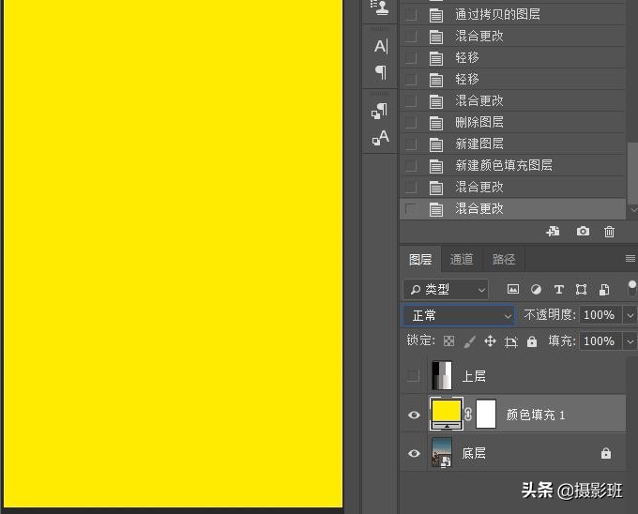
Task: Open the Paragraph Styles panel icon
Action: point(380,111)
